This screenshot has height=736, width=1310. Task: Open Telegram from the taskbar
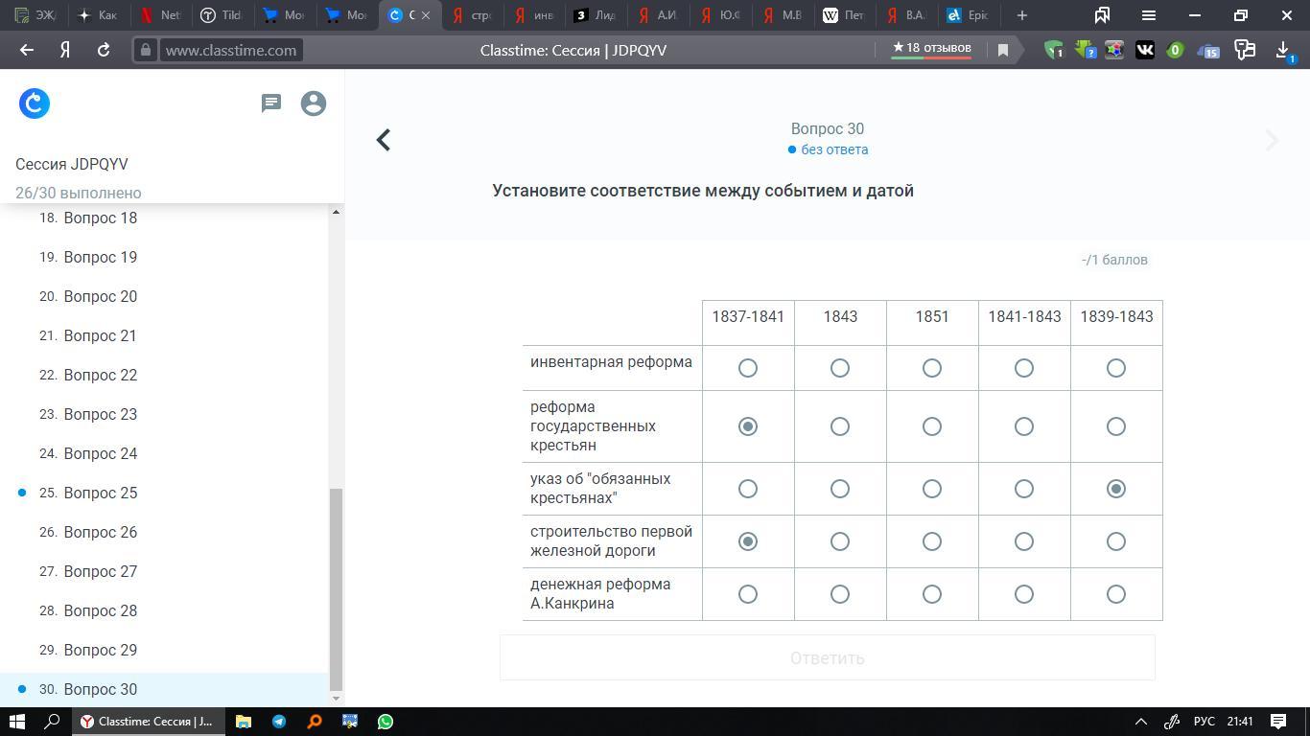pyautogui.click(x=279, y=722)
